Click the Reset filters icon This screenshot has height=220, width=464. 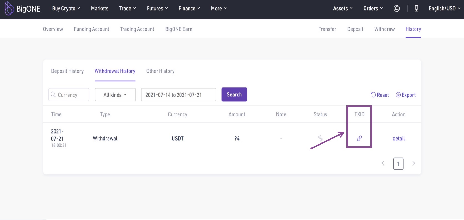tap(373, 95)
